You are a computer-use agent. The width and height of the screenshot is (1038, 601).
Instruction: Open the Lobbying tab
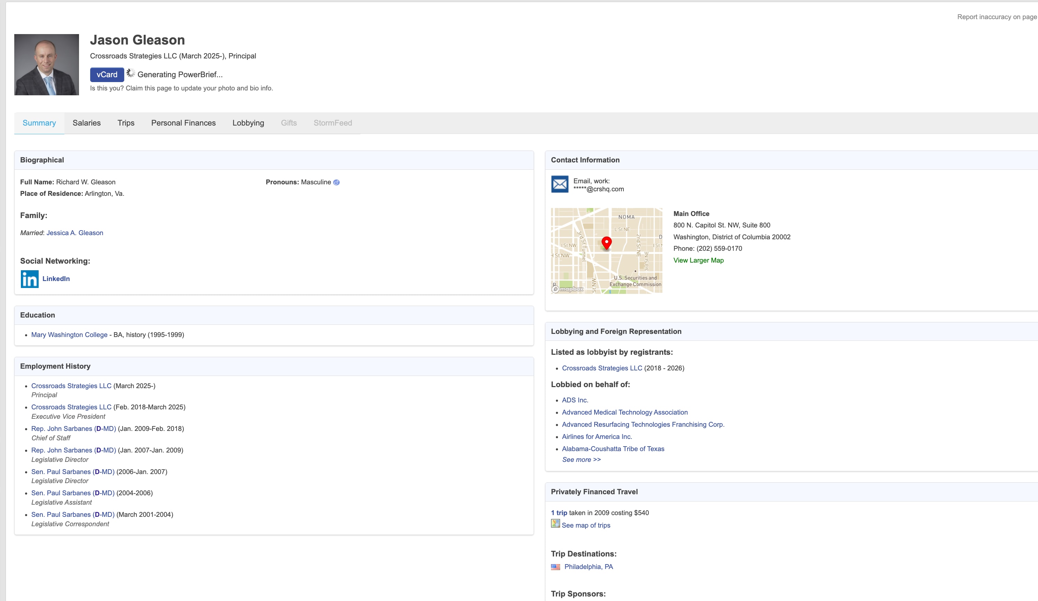pyautogui.click(x=248, y=123)
